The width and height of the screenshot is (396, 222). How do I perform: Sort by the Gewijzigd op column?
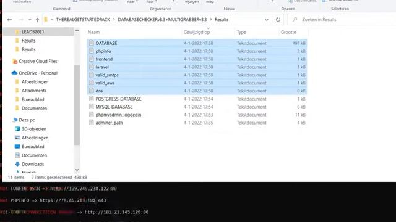pyautogui.click(x=197, y=32)
